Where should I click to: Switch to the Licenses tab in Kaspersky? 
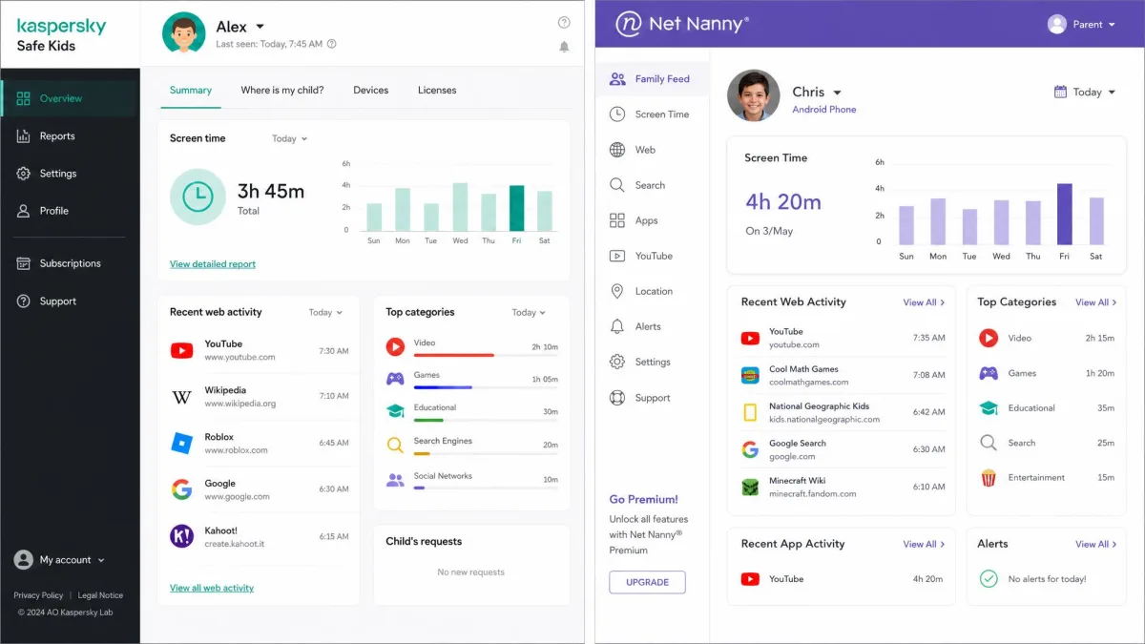437,91
